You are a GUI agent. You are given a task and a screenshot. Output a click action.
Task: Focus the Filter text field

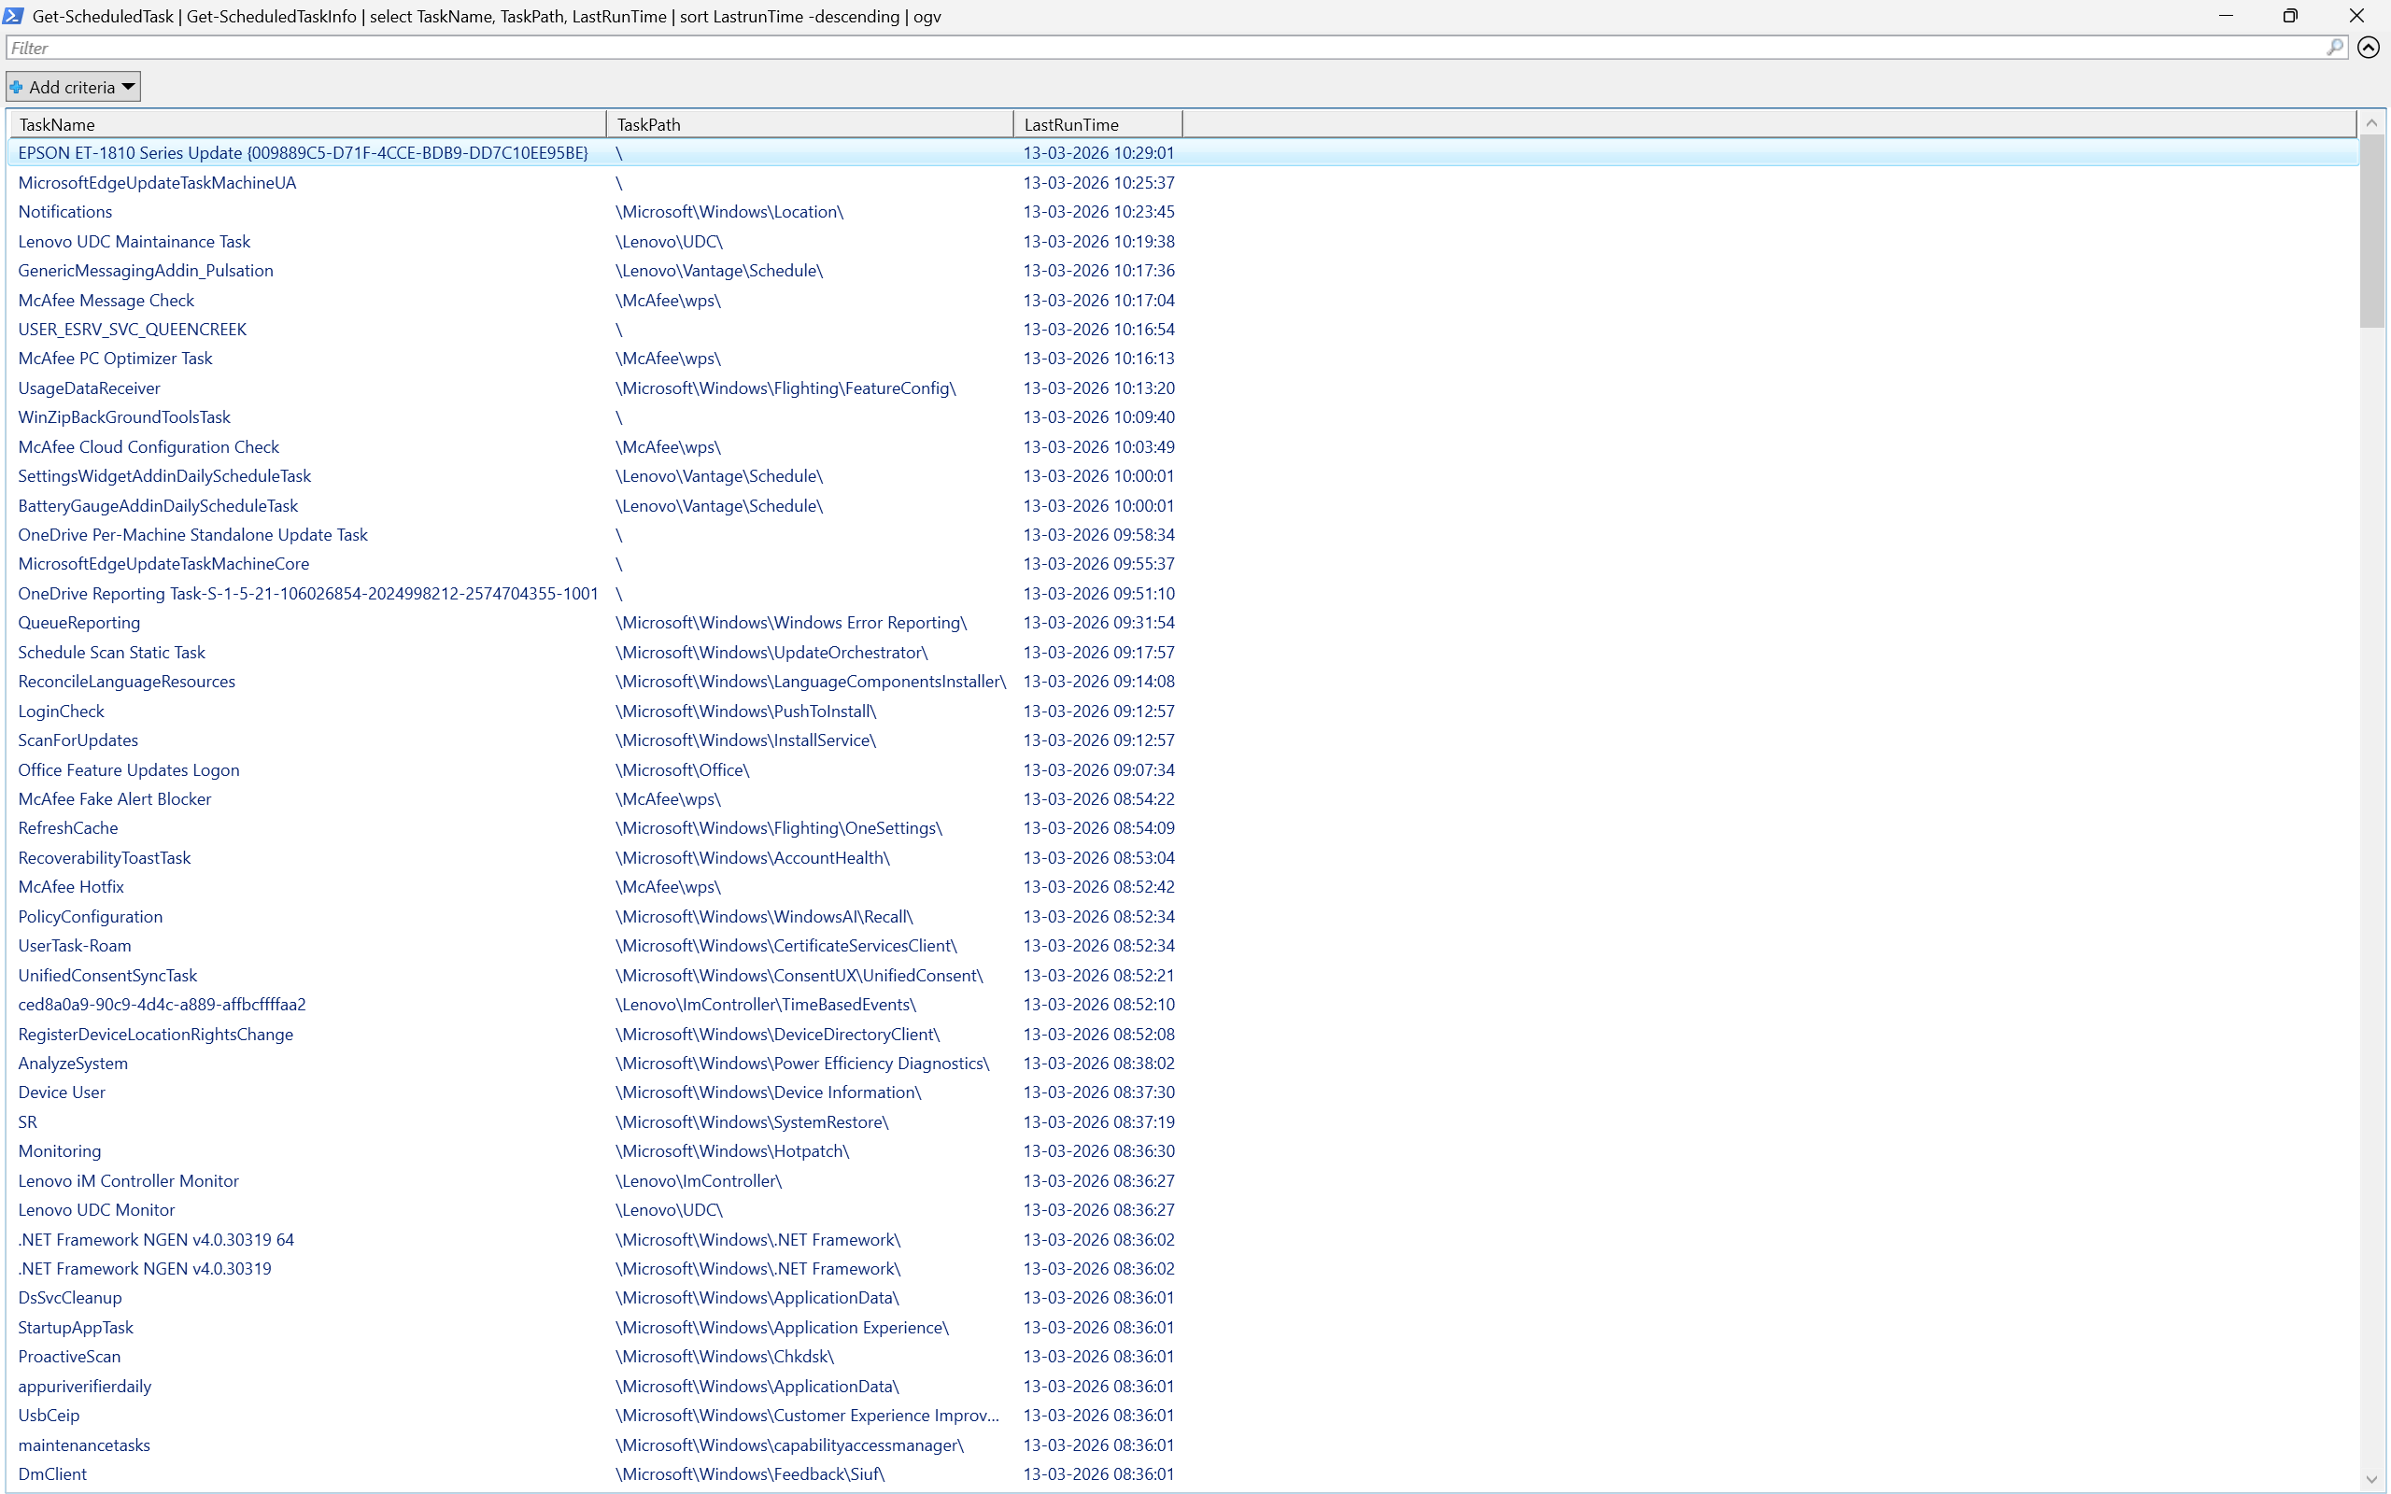tap(1166, 48)
